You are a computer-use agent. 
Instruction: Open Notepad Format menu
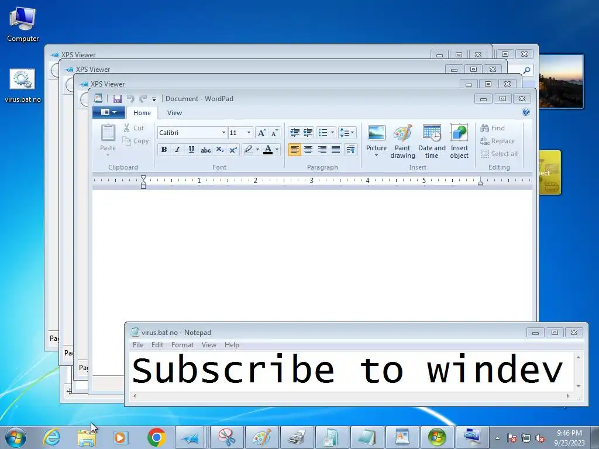coord(183,345)
